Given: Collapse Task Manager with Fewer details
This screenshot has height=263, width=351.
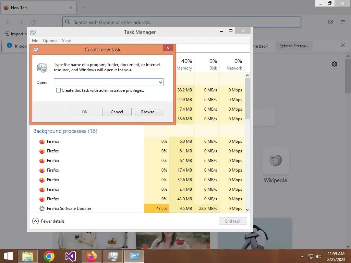Looking at the screenshot, I should coord(48,221).
